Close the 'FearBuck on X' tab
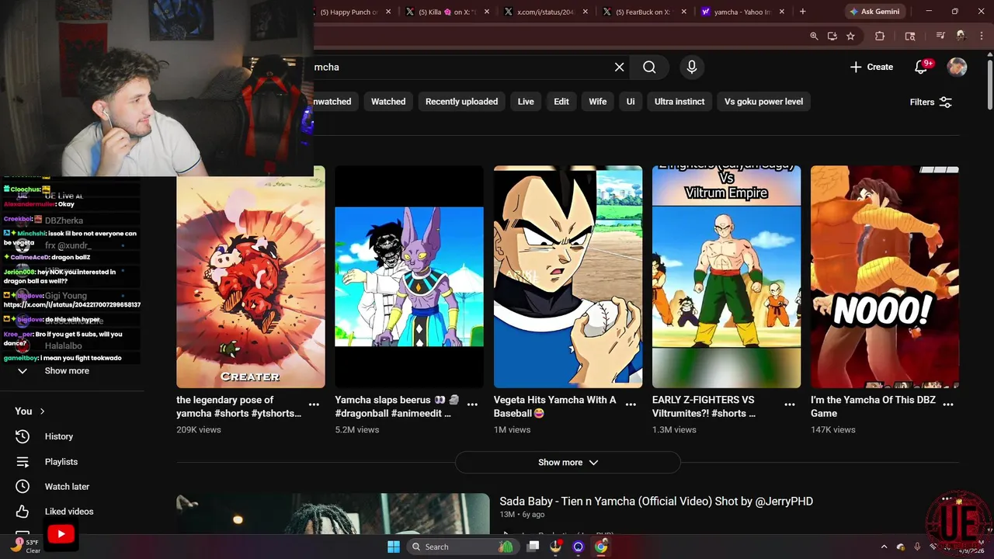 [684, 12]
